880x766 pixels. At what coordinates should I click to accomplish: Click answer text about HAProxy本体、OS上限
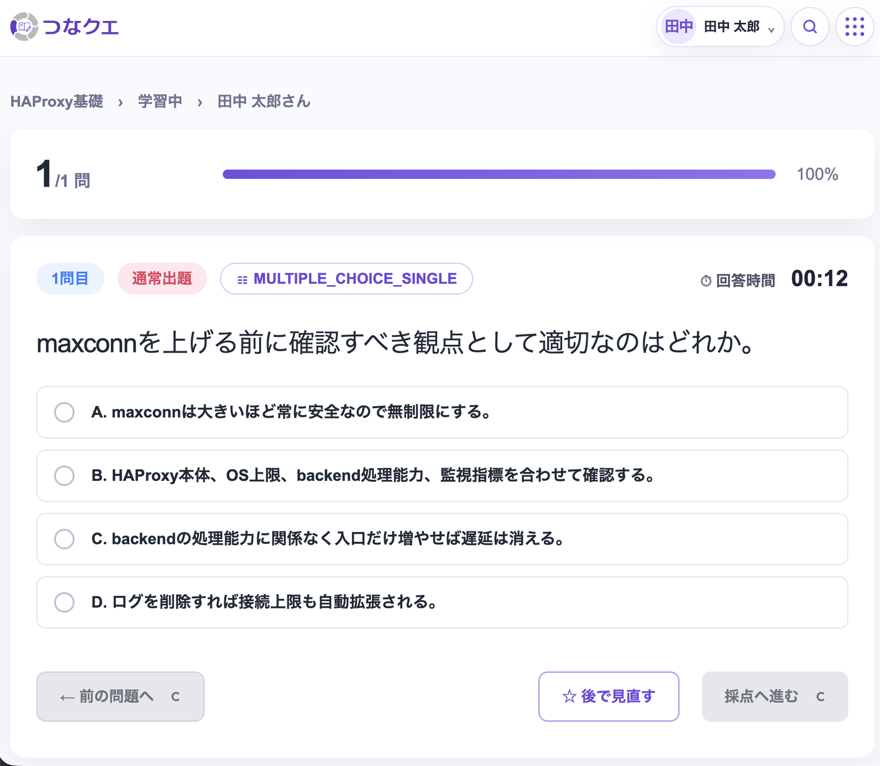point(374,475)
